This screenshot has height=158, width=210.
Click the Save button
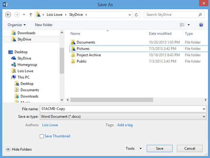point(160,149)
